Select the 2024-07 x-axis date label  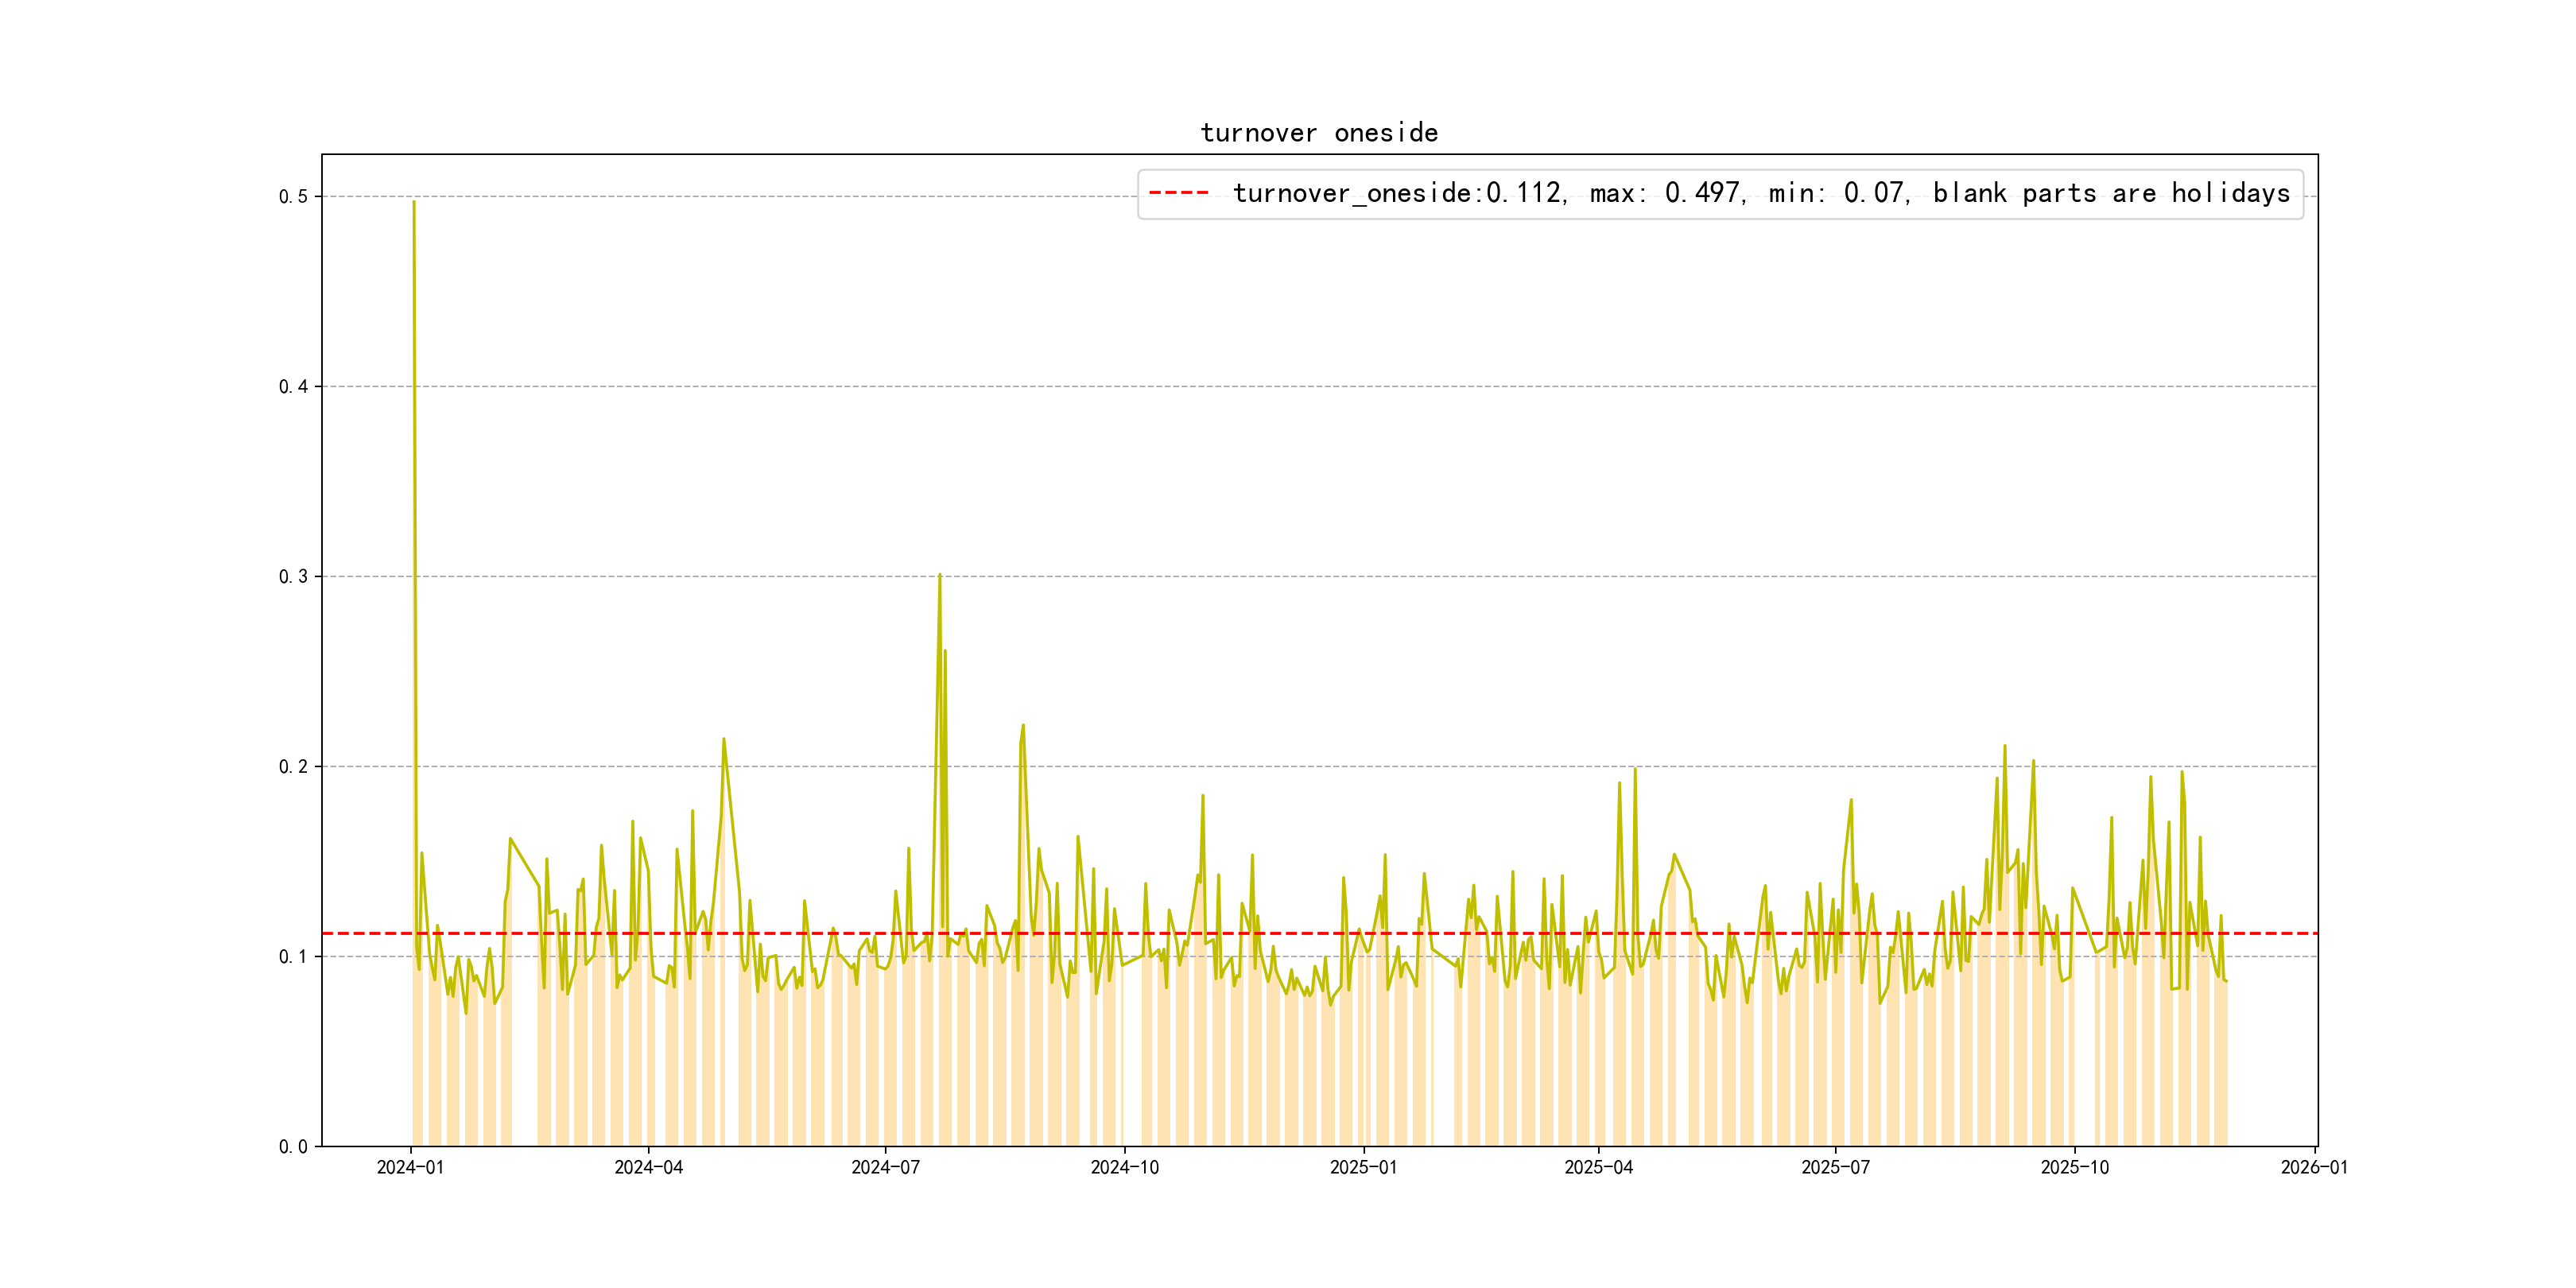point(885,1168)
